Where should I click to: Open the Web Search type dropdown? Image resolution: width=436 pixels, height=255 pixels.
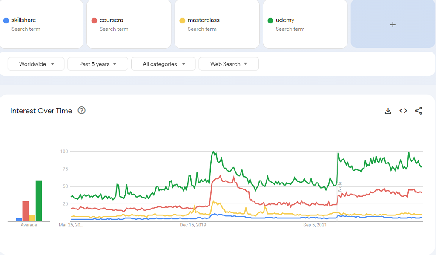(229, 64)
